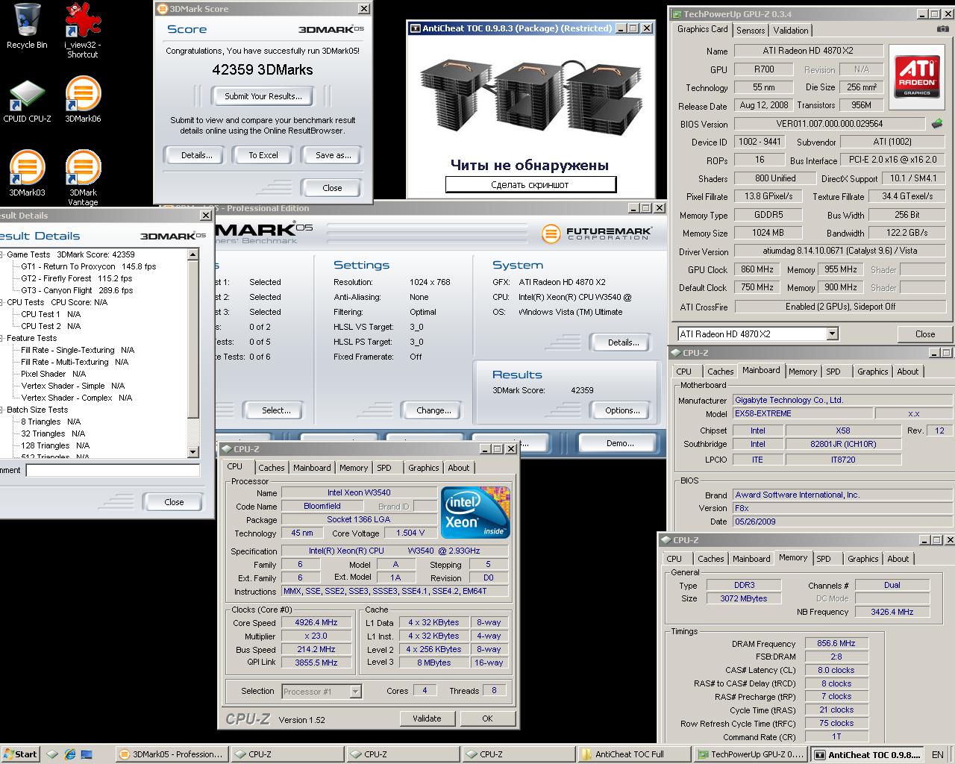Switch to the 3DMark05 Professional taskbar item
955x764 pixels.
click(x=171, y=754)
